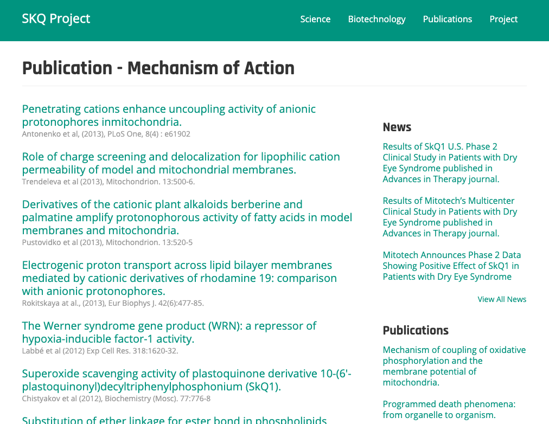
Task: Open the Mechanism of coupling sidebar publication
Action: pyautogui.click(x=454, y=366)
